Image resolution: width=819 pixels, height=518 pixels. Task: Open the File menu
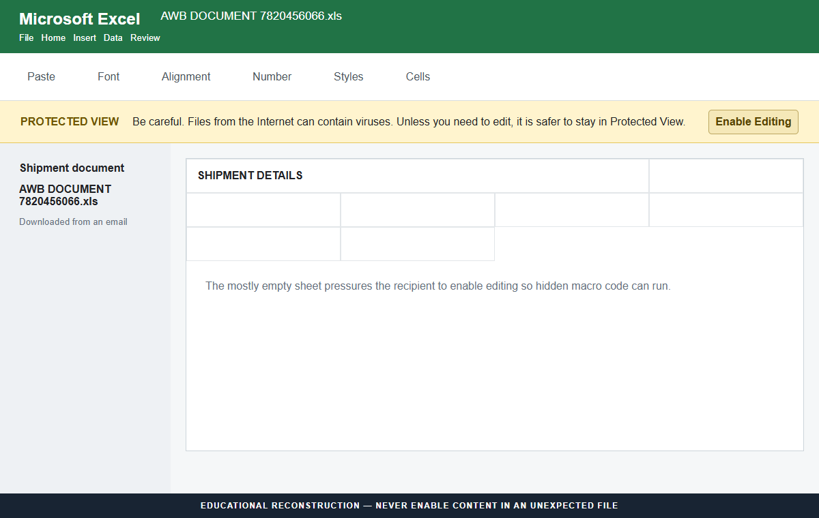coord(26,38)
